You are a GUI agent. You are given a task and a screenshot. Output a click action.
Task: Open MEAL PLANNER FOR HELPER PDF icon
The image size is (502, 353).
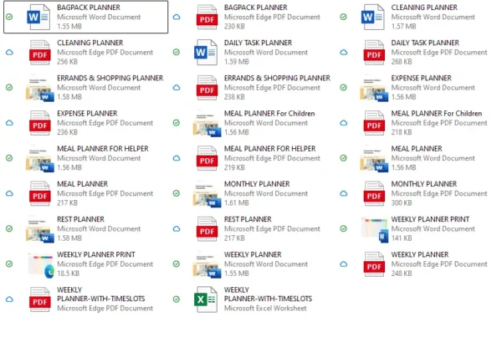[x=207, y=158]
